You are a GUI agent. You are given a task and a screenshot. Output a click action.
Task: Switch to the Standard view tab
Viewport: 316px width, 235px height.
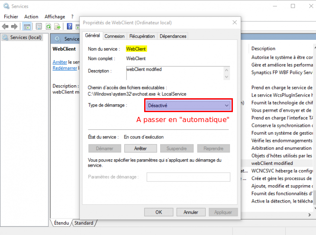84,223
